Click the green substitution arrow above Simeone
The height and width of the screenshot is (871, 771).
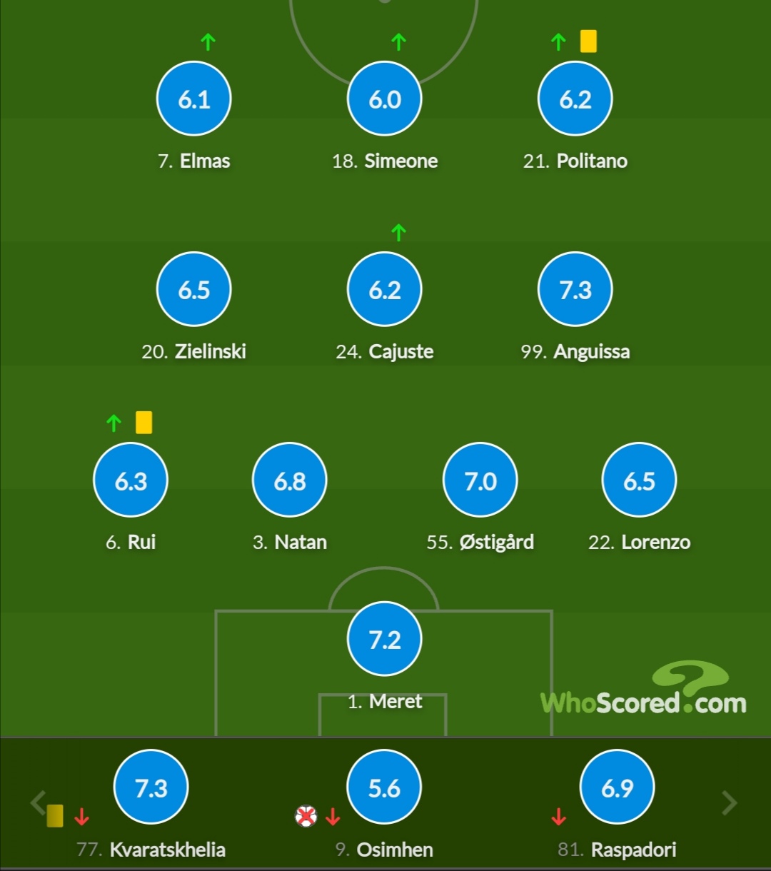tap(399, 42)
